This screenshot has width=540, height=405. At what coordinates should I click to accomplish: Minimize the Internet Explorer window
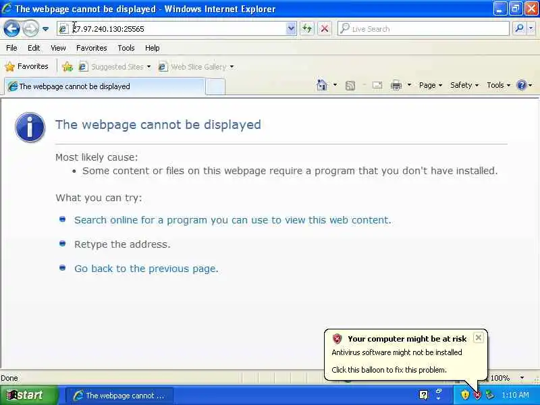(x=500, y=9)
